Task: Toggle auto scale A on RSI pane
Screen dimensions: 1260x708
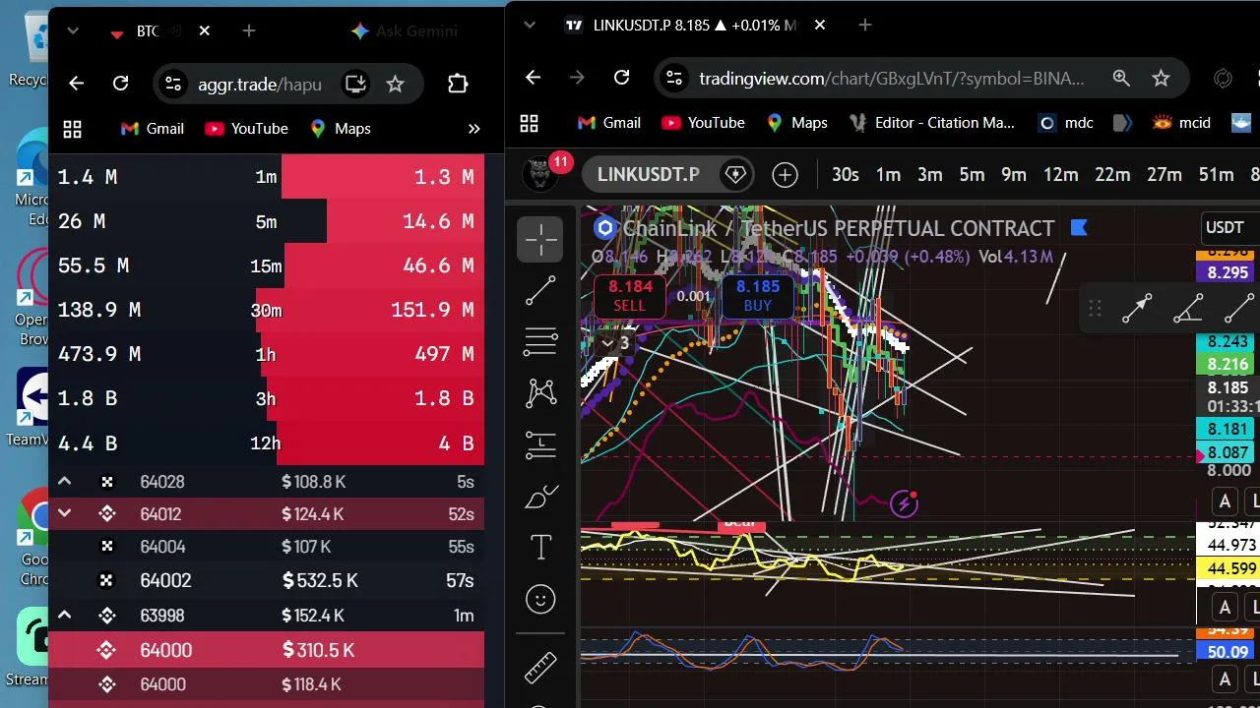Action: point(1225,607)
